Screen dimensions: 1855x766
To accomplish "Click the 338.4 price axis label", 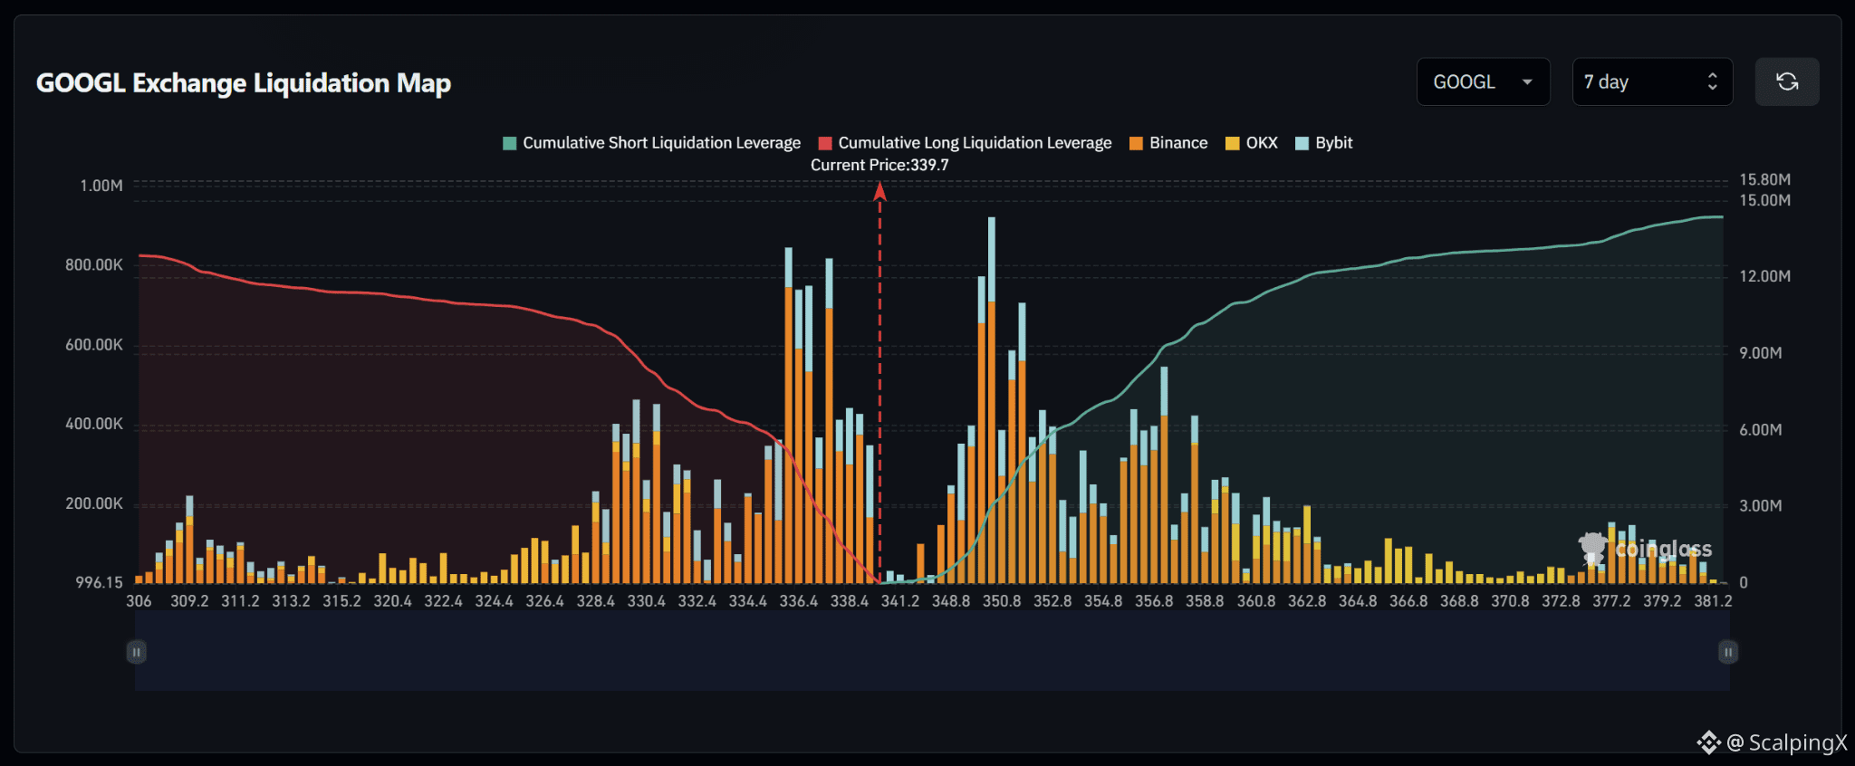I will pos(849,601).
